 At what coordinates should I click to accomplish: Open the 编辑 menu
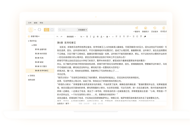[35, 23]
